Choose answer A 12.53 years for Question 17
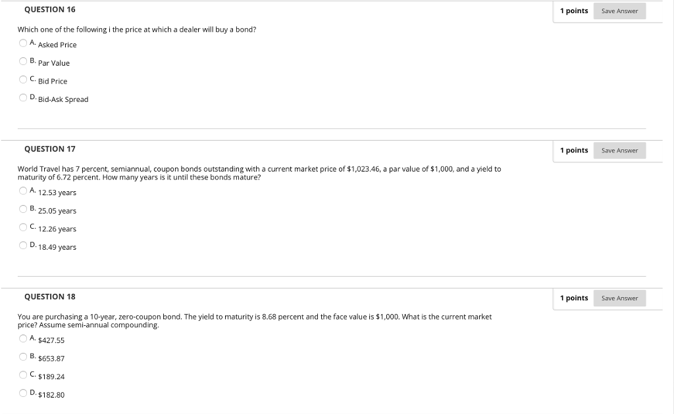 [22, 191]
